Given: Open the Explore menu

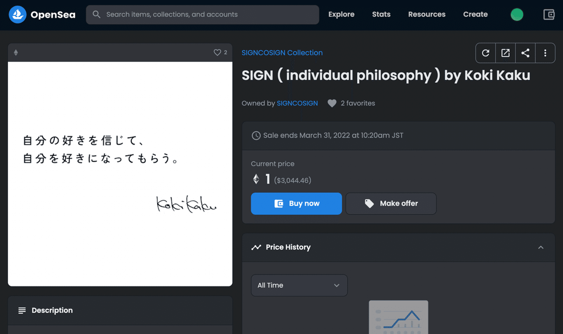Looking at the screenshot, I should (341, 14).
